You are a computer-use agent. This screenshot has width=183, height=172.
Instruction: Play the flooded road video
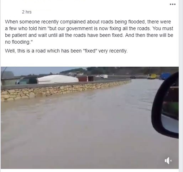coord(90,118)
